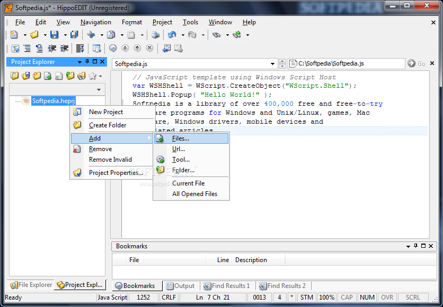The height and width of the screenshot is (307, 443).
Task: Click the save project icon in Project Explorer
Action: pos(26,76)
